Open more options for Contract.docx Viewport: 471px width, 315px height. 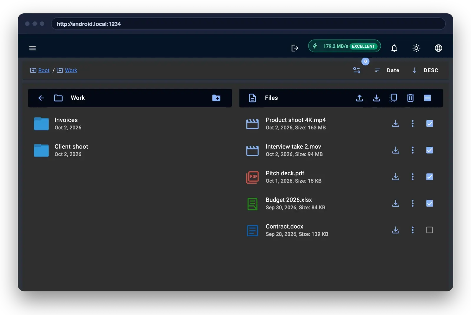pyautogui.click(x=412, y=230)
